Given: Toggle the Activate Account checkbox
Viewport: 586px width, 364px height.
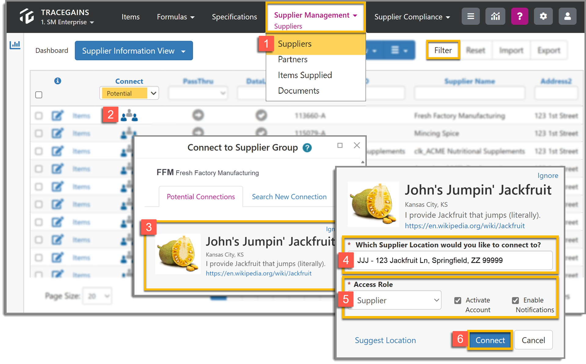Looking at the screenshot, I should [x=457, y=300].
